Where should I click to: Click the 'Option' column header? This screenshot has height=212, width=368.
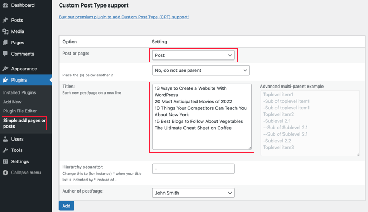point(69,42)
